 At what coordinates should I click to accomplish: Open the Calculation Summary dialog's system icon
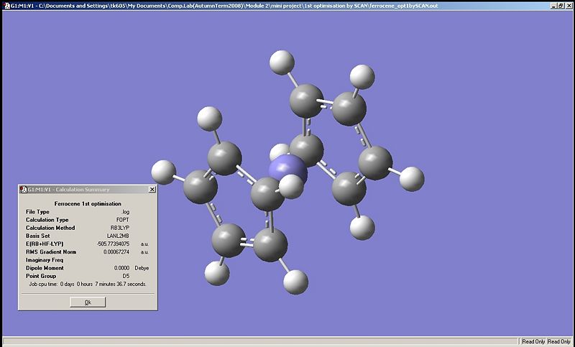coord(22,190)
